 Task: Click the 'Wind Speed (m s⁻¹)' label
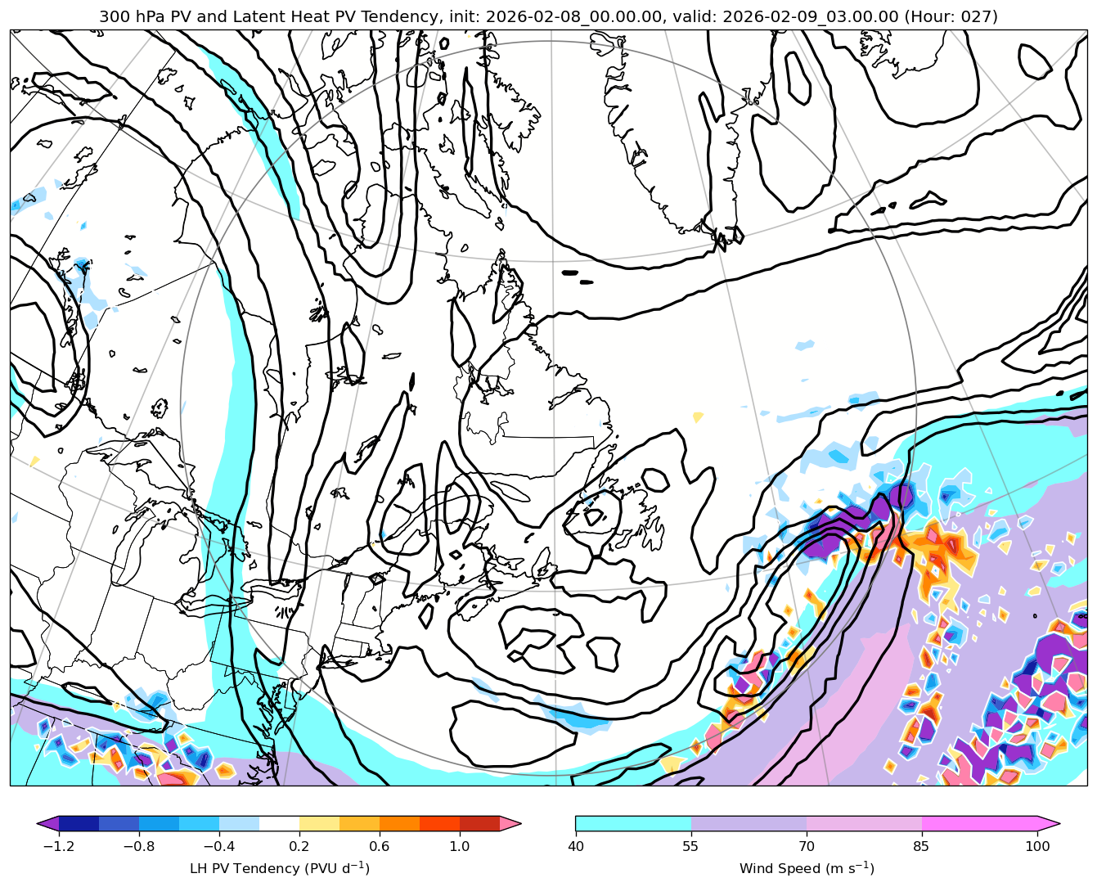[x=806, y=868]
